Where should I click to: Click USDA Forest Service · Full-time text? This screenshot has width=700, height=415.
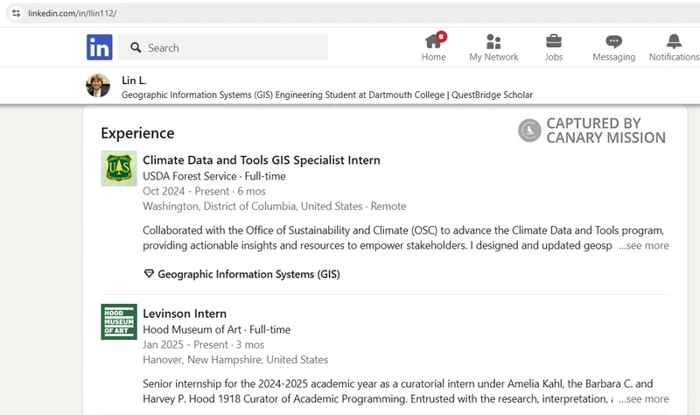(214, 176)
